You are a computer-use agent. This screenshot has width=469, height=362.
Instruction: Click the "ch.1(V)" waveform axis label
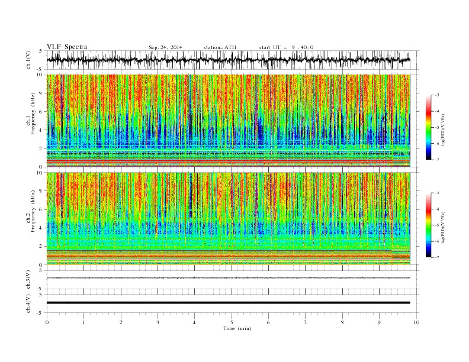28,60
